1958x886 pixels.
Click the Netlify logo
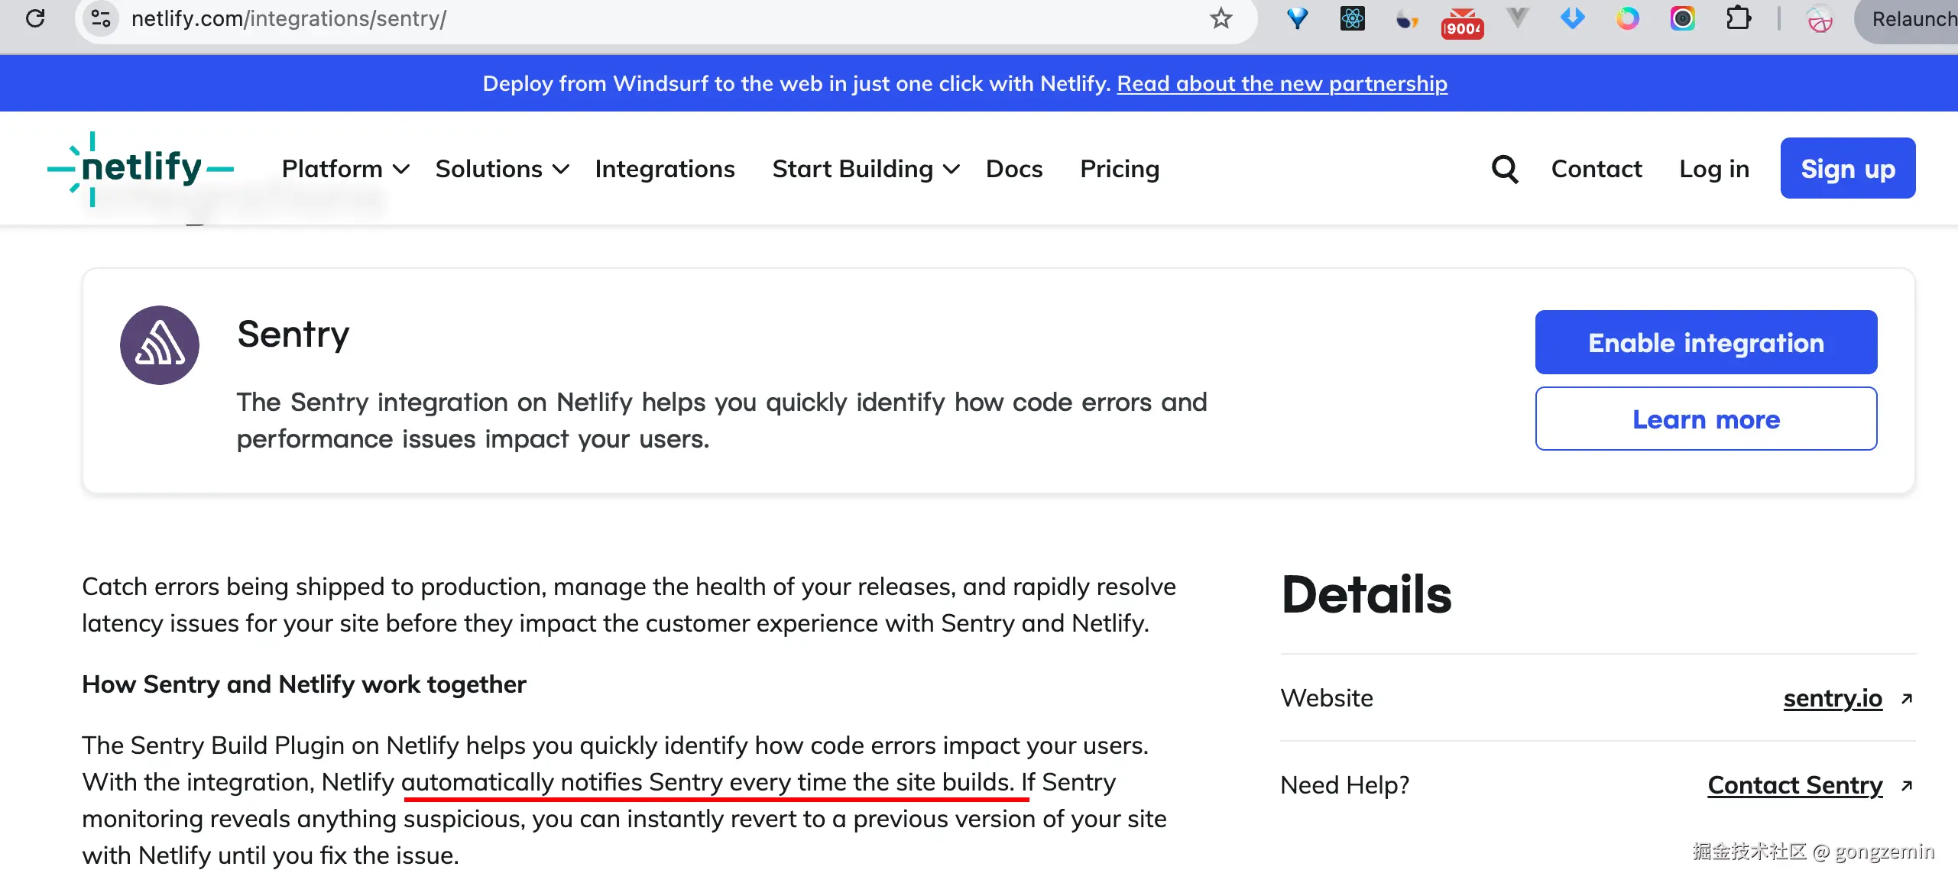pos(141,169)
